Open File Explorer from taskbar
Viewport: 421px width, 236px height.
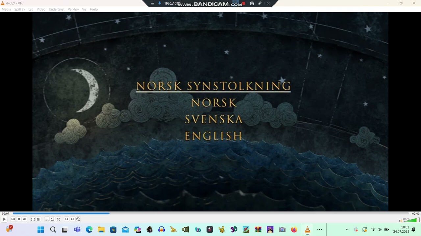(101, 230)
